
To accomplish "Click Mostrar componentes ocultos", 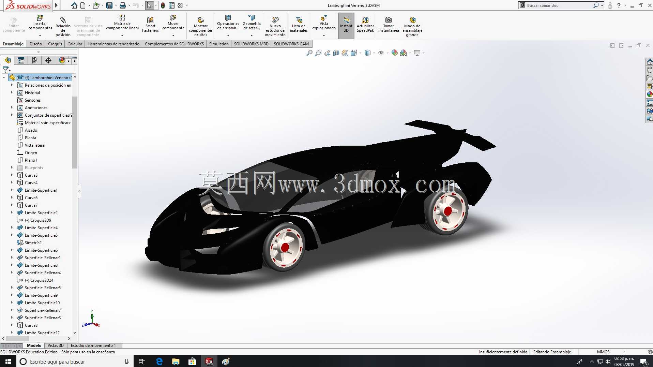I will tap(201, 27).
